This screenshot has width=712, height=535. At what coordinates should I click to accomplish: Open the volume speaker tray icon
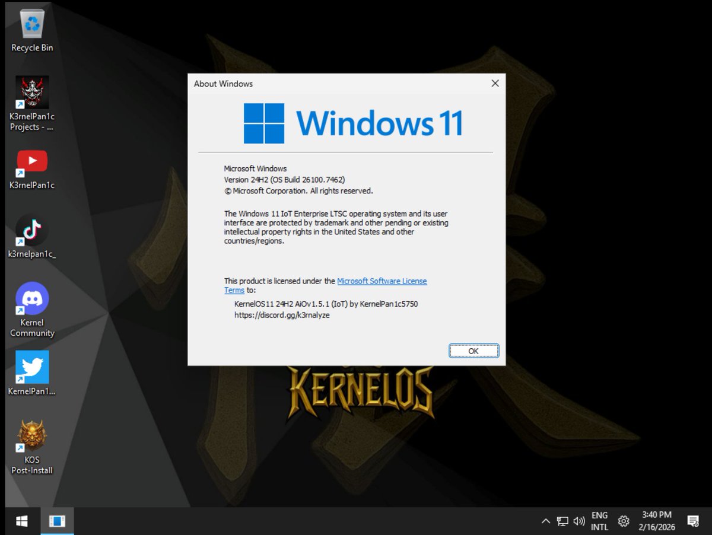coord(579,521)
